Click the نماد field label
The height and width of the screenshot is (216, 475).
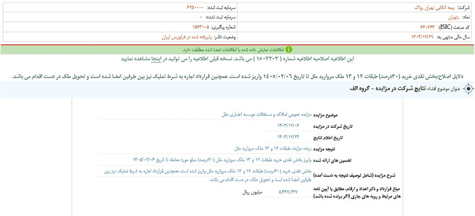465,18
